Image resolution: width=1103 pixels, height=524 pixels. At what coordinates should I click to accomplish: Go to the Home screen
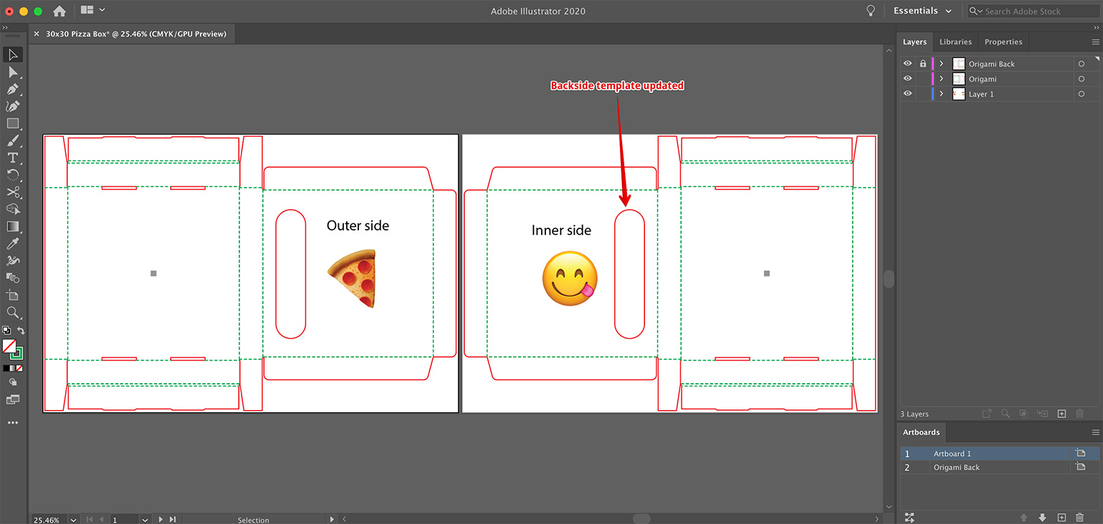(x=59, y=11)
